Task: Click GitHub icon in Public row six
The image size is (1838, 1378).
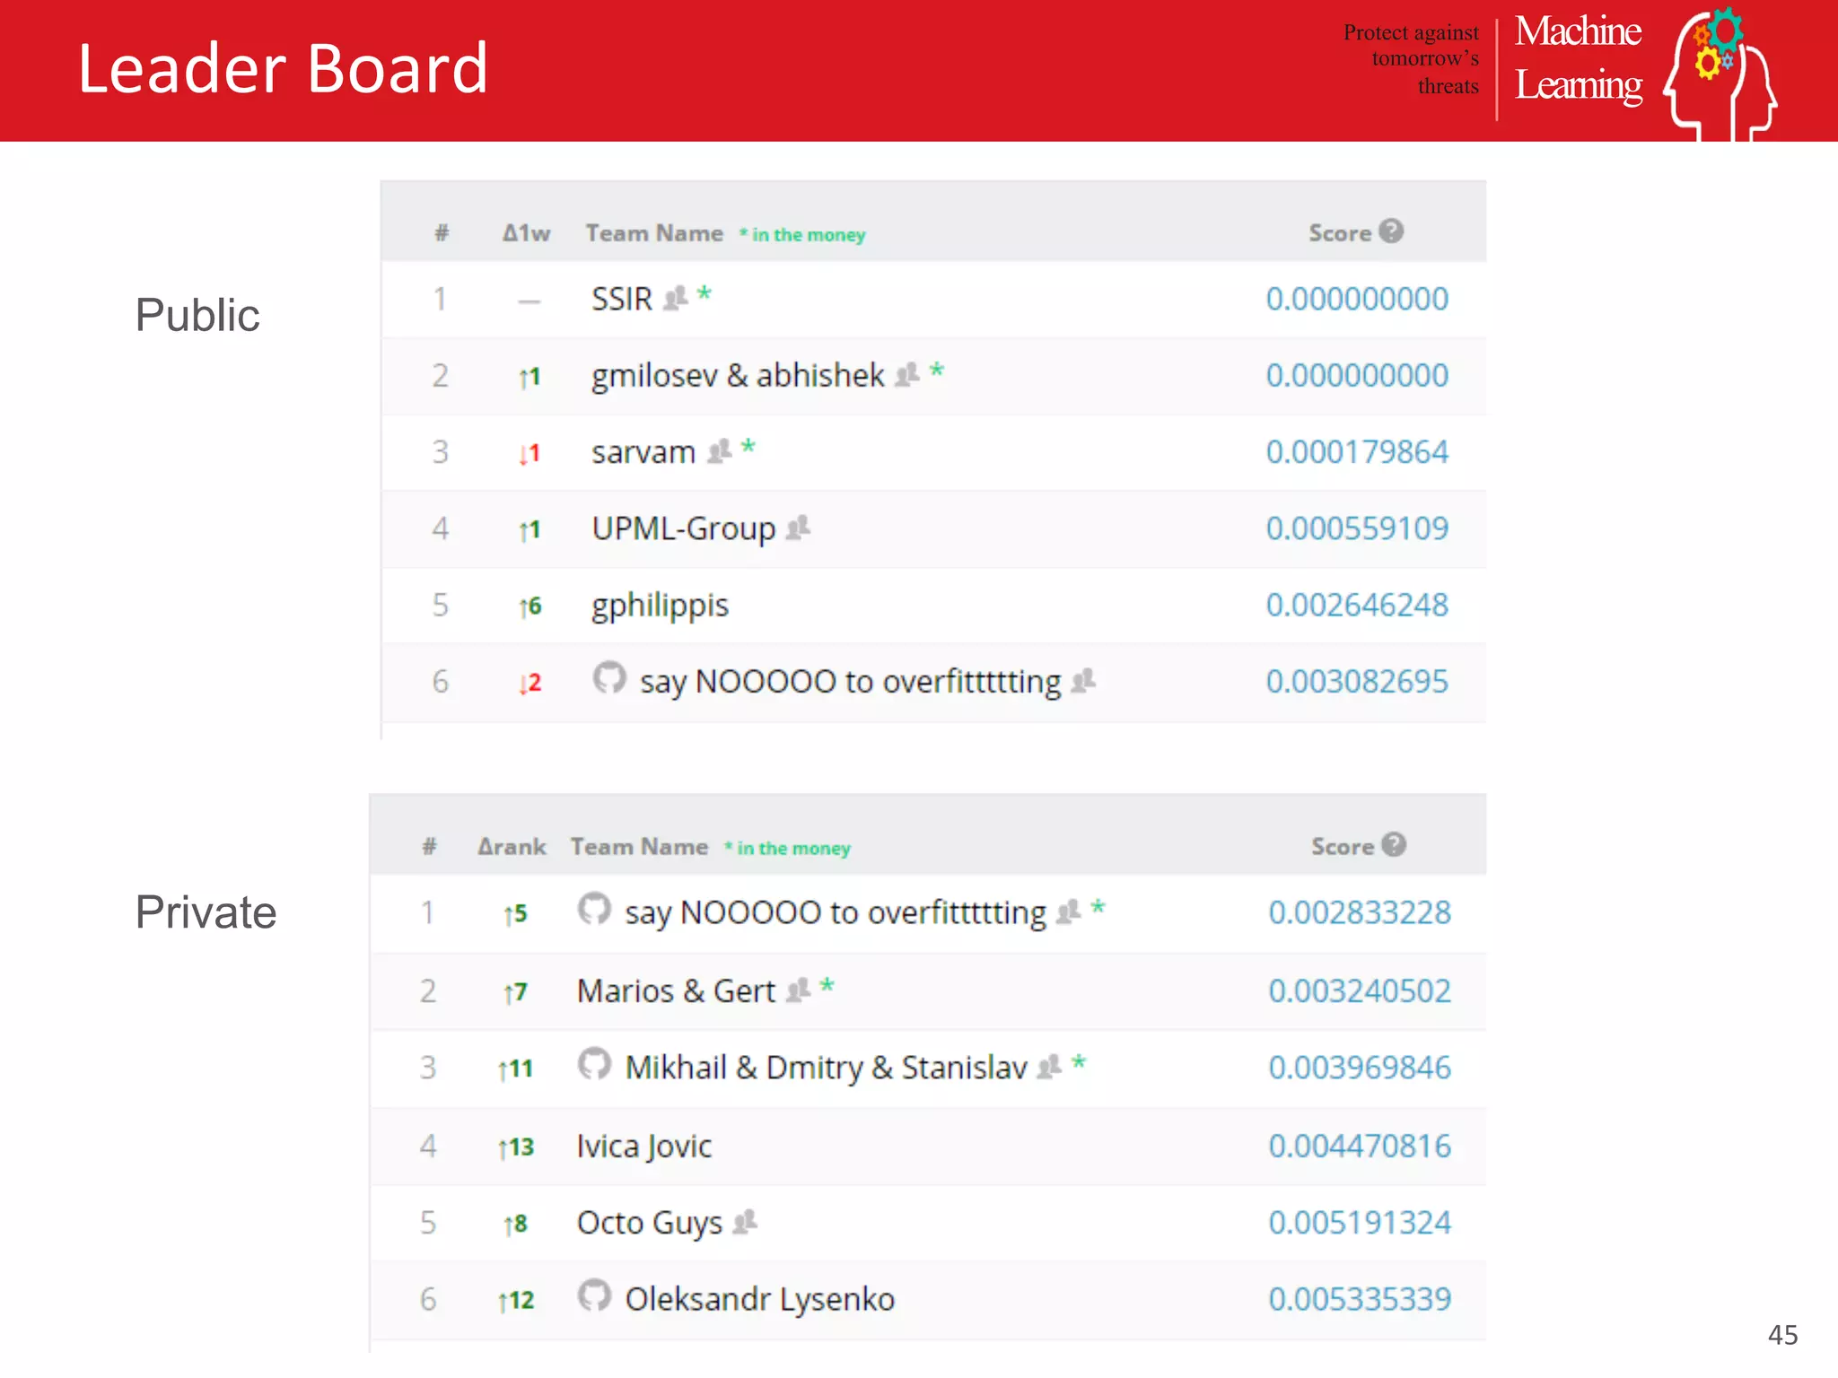Action: (609, 678)
